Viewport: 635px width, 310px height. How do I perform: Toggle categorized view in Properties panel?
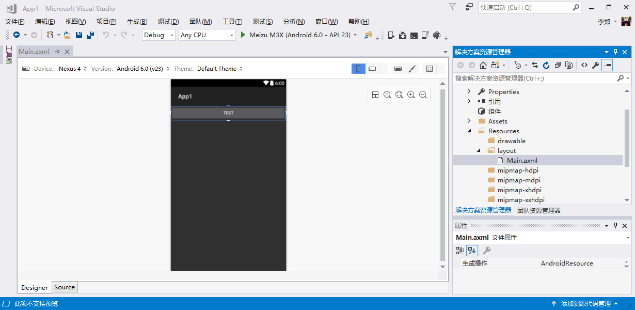tap(459, 251)
